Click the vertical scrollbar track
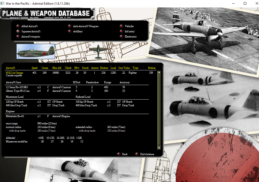Image resolution: width=259 pixels, height=182 pixels. pos(159,110)
